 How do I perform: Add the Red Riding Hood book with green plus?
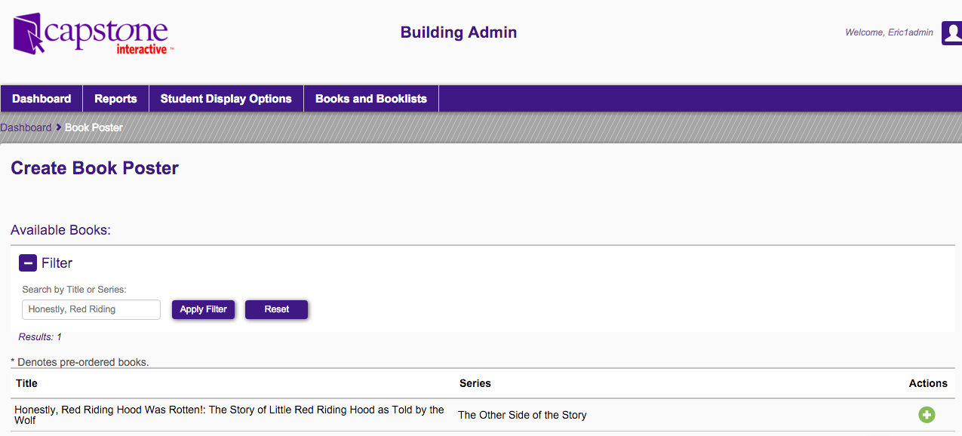926,415
